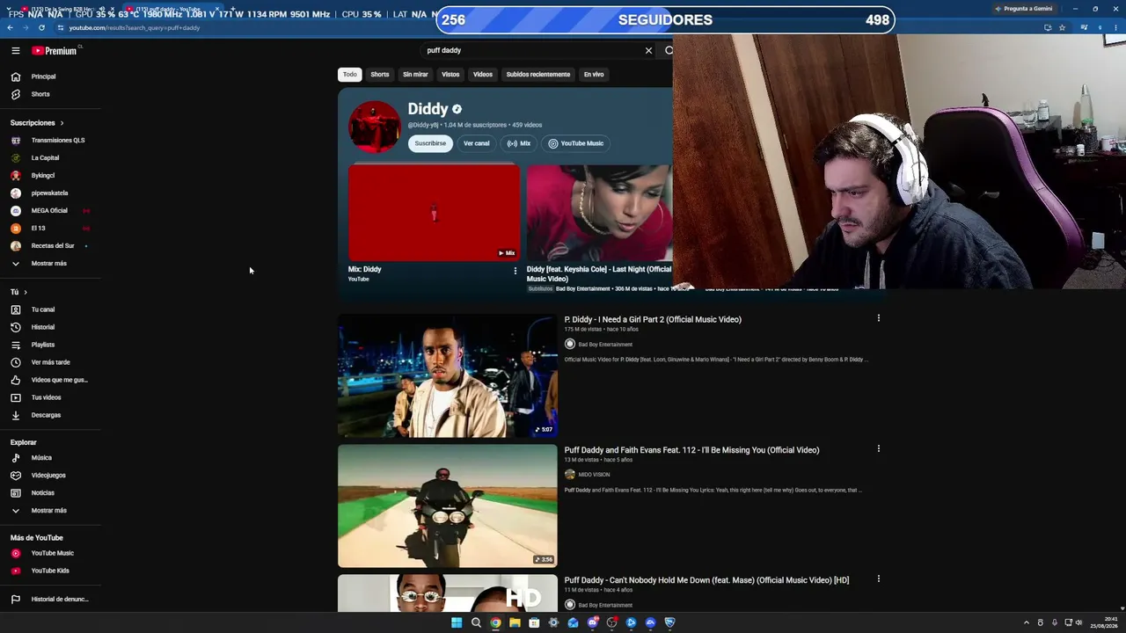Open Playlists in the sidebar

click(x=42, y=345)
